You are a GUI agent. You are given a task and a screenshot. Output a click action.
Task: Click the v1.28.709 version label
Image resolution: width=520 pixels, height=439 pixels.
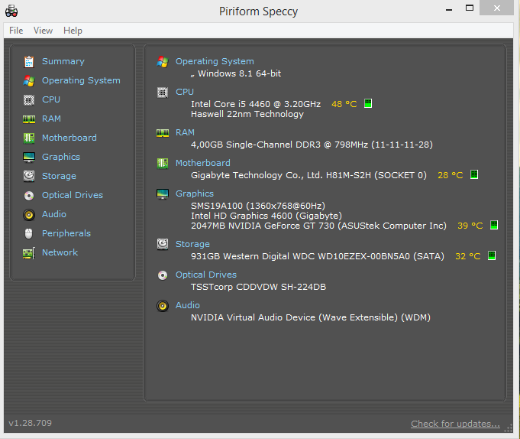tap(31, 423)
